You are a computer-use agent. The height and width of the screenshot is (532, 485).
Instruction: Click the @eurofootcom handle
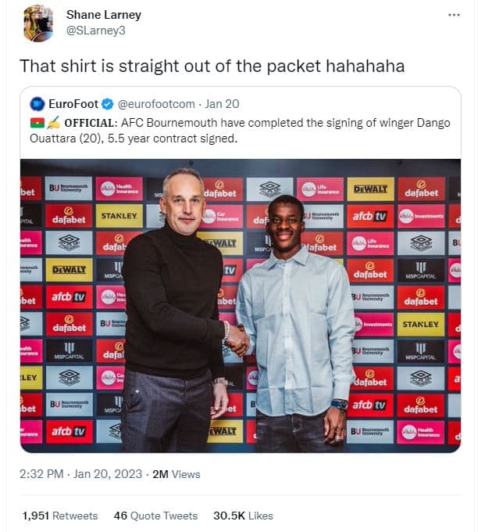point(156,104)
